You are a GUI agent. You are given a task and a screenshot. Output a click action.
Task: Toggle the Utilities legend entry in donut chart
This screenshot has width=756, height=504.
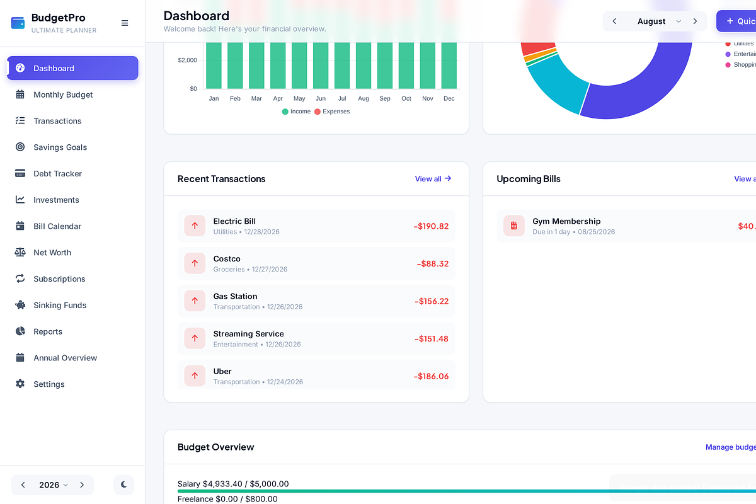point(740,43)
